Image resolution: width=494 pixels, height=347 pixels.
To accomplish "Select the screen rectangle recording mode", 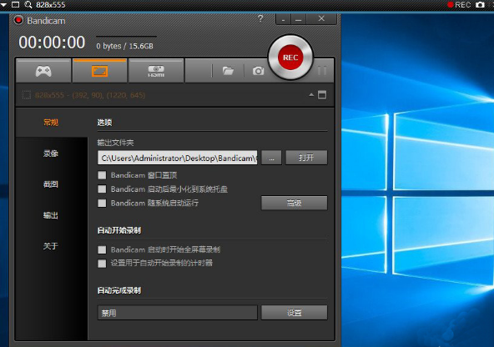I will point(99,71).
